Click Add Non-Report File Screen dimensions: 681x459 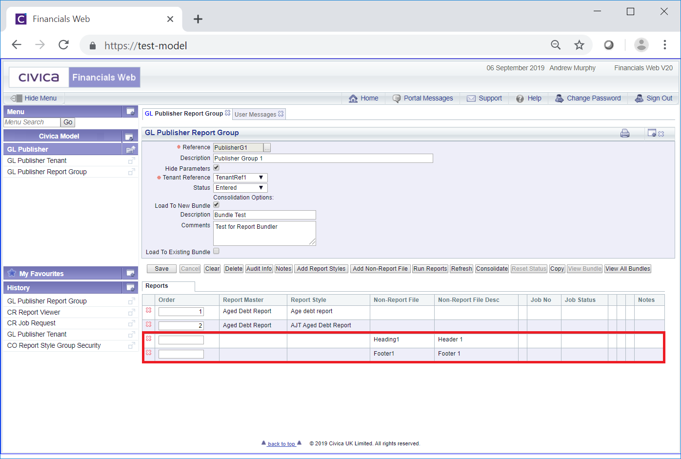coord(380,269)
